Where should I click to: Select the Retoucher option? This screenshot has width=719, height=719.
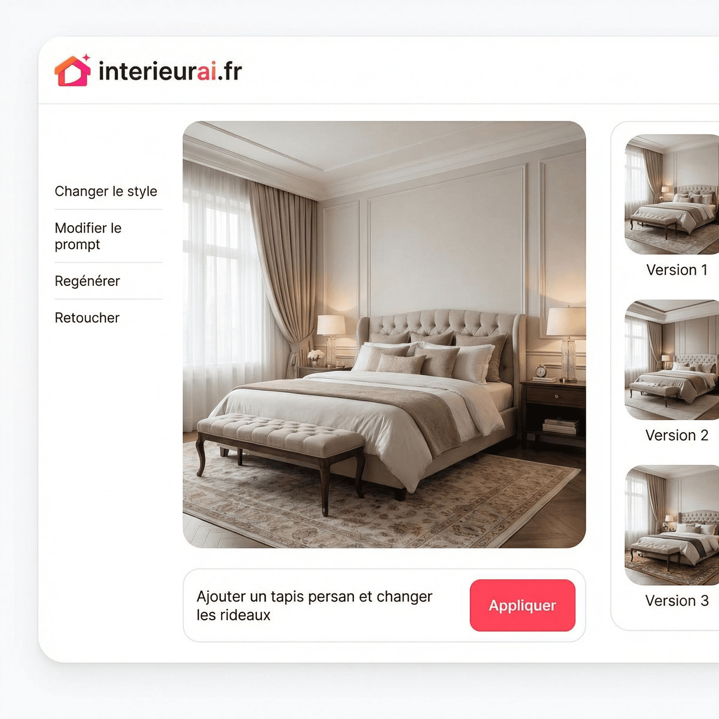coord(87,318)
